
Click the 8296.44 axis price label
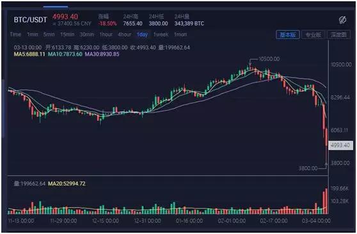pyautogui.click(x=340, y=97)
